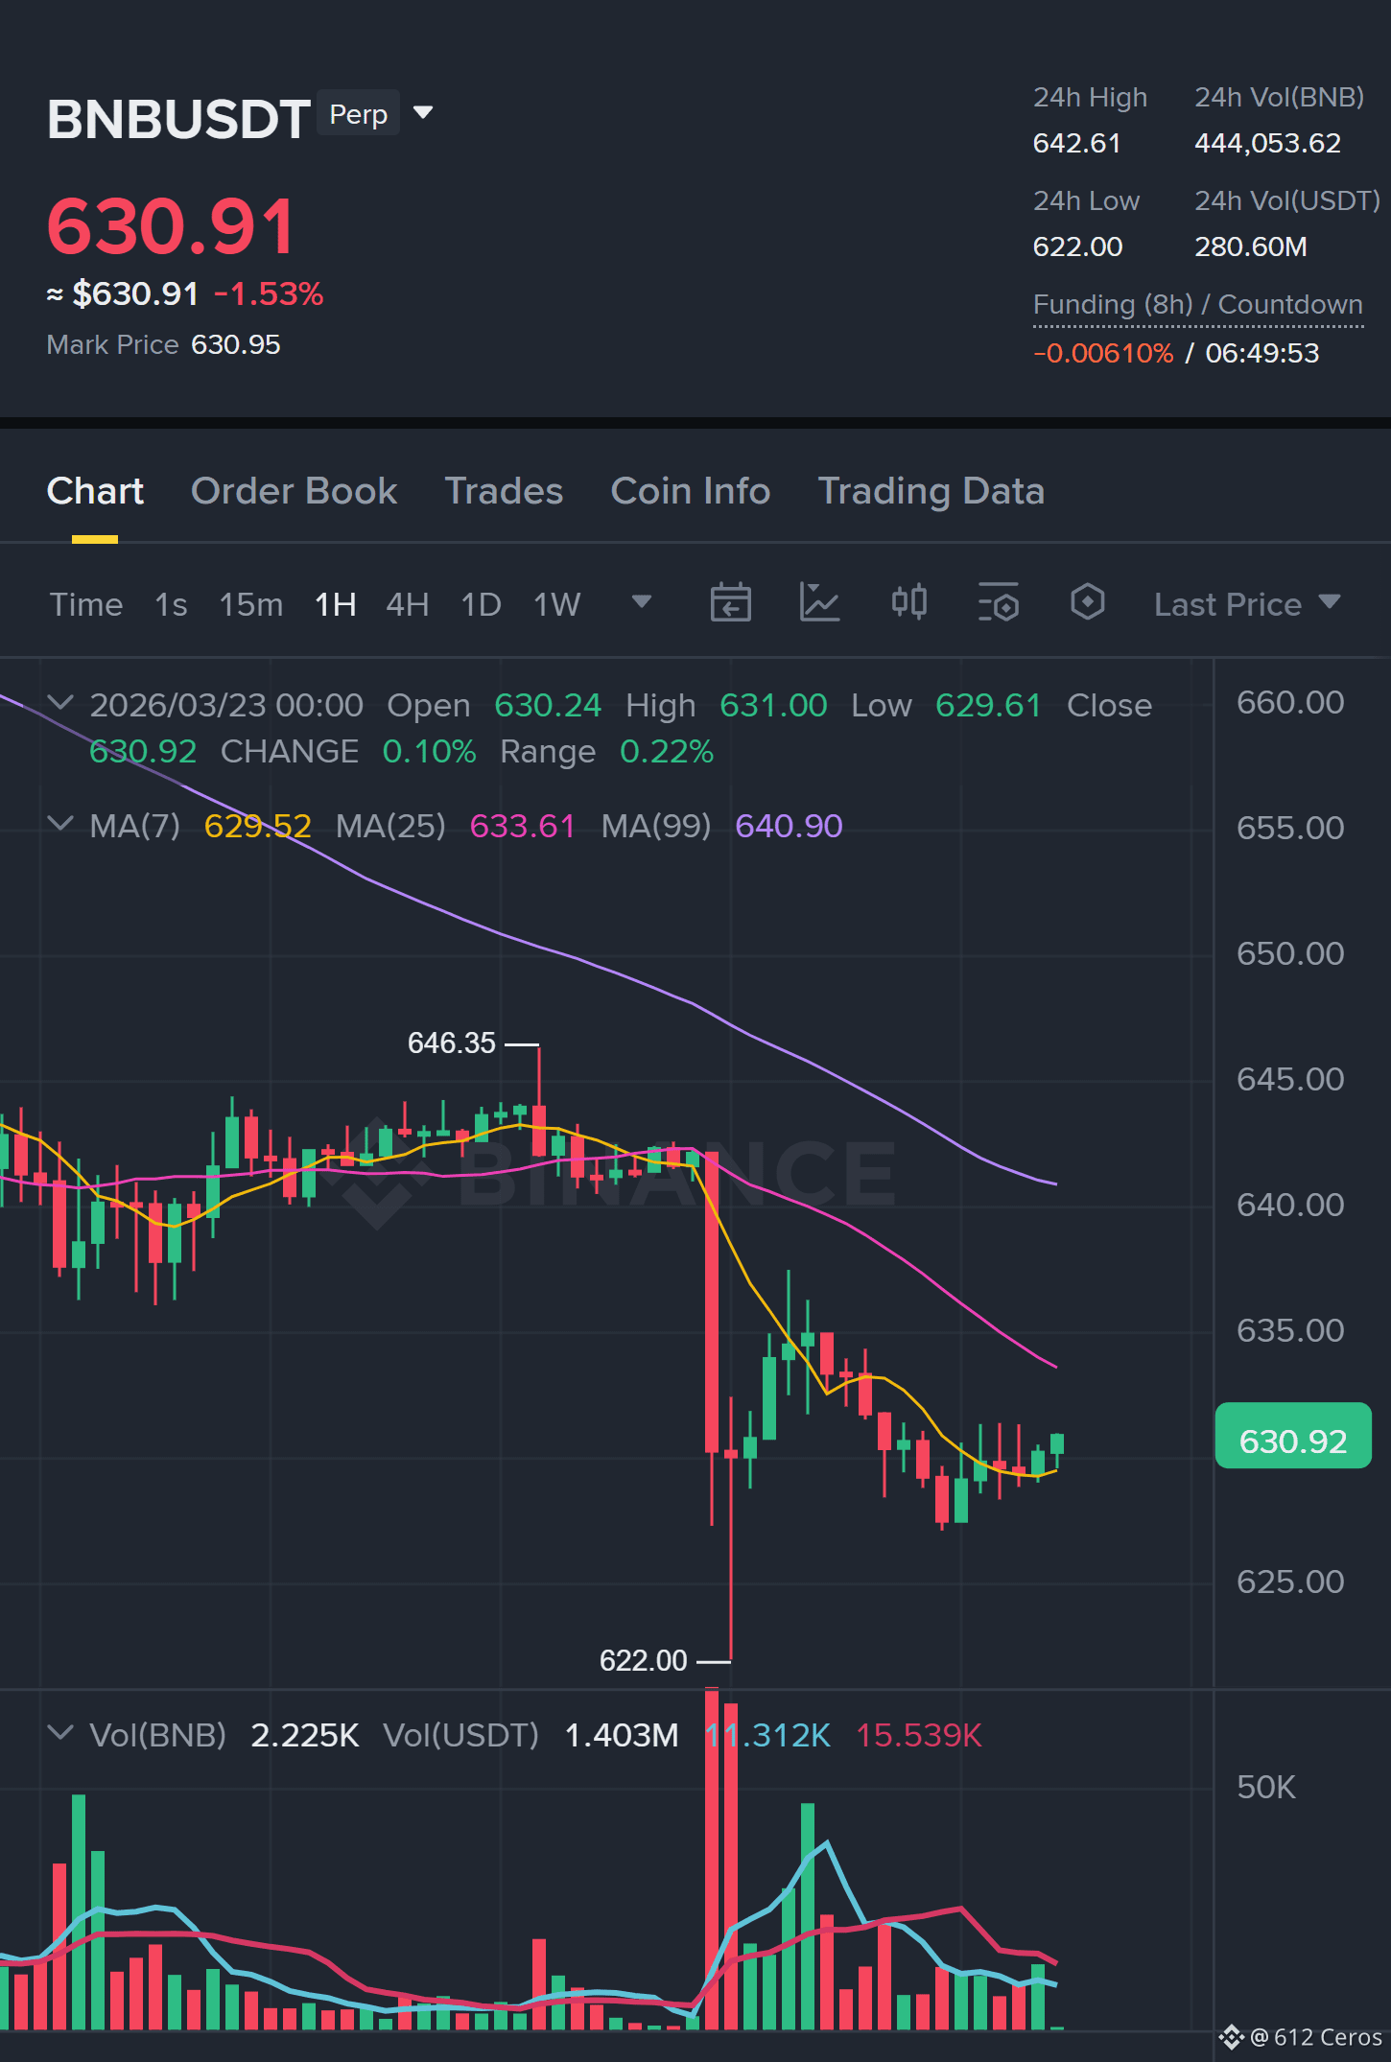Open more time intervals dropdown arrow
Screen dimensions: 1391x2062
(x=642, y=602)
